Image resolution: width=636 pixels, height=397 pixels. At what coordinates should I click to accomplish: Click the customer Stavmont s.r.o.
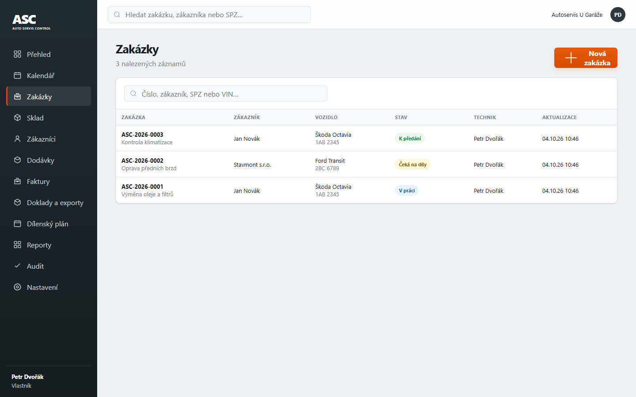click(x=252, y=165)
